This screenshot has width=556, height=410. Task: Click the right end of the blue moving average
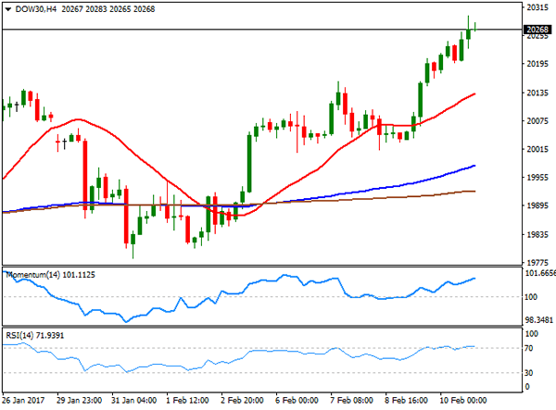click(474, 166)
